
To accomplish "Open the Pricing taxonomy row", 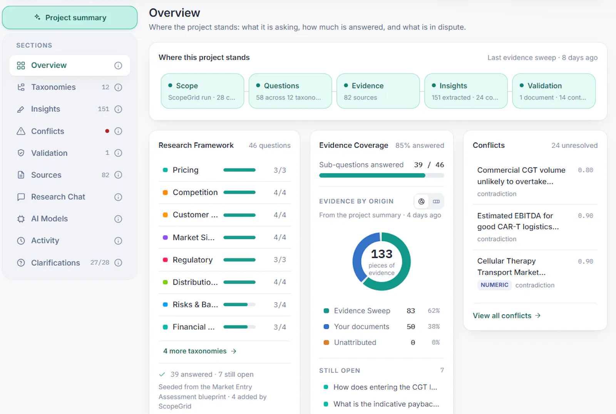I will click(x=224, y=170).
